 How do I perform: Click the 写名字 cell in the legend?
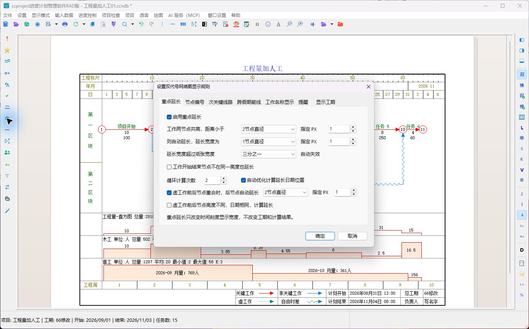(431, 301)
